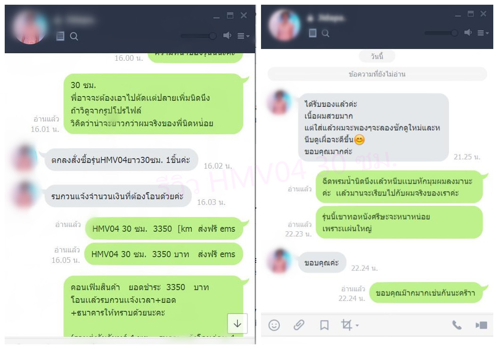Start voice call with phone icon
This screenshot has width=498, height=349.
[x=457, y=325]
